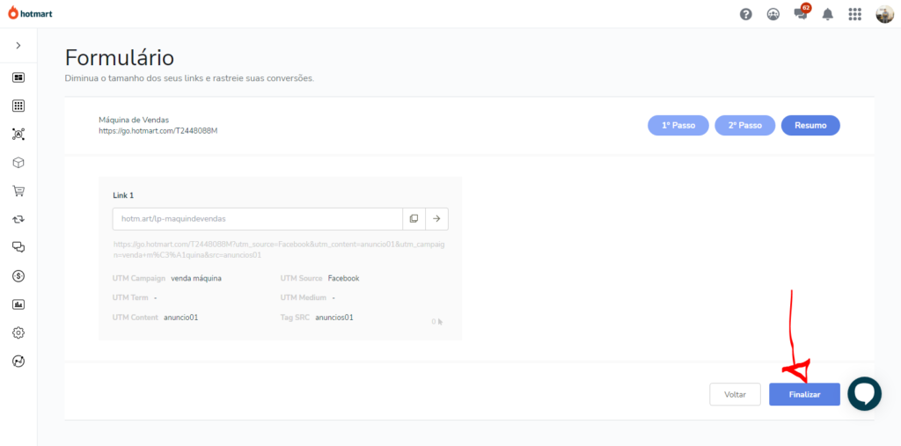
Task: Click the Finalizar button
Action: click(804, 395)
